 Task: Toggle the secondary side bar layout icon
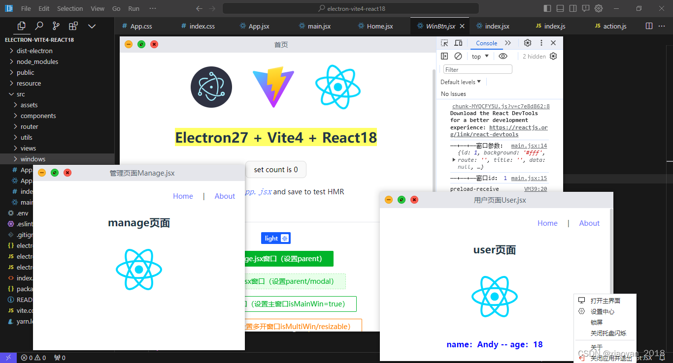point(573,8)
